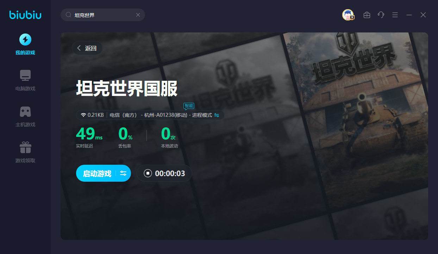Open the toolbox briefcase icon
Viewport: 438px width, 254px height.
coord(367,15)
